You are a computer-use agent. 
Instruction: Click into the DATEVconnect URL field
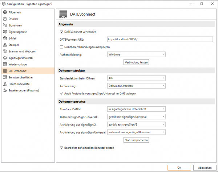tap(160, 39)
